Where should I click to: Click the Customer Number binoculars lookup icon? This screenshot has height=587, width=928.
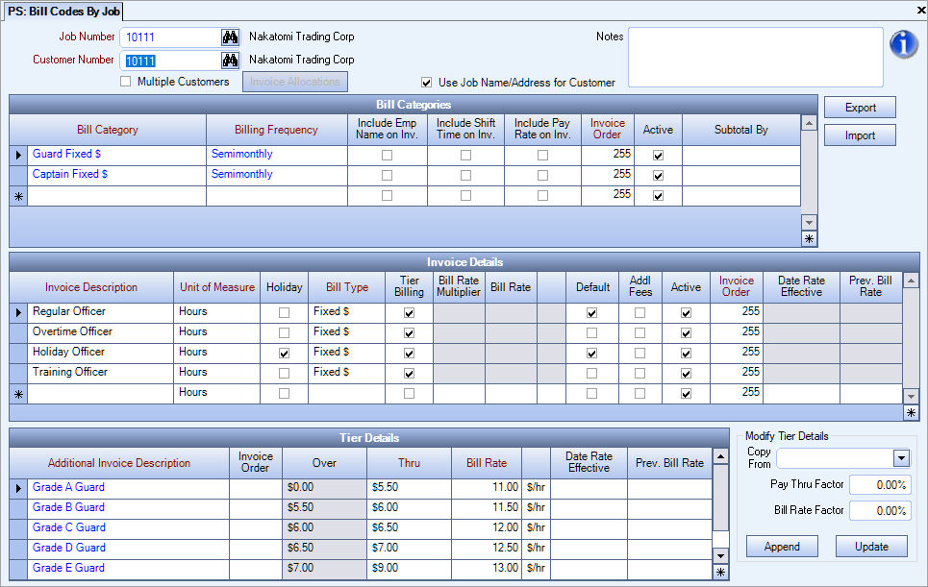pyautogui.click(x=230, y=61)
